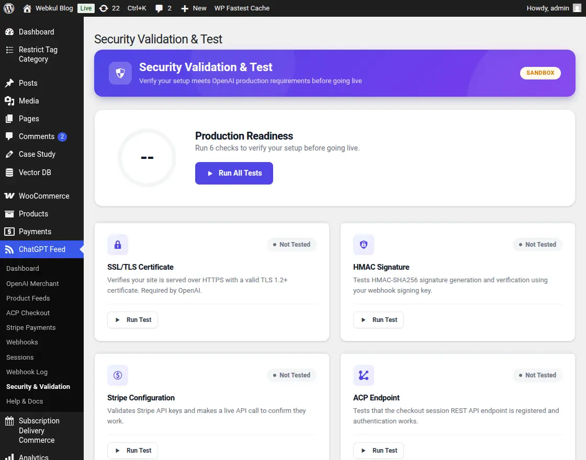586x460 pixels.
Task: Click the SANDBOX badge in the banner
Action: (x=540, y=73)
